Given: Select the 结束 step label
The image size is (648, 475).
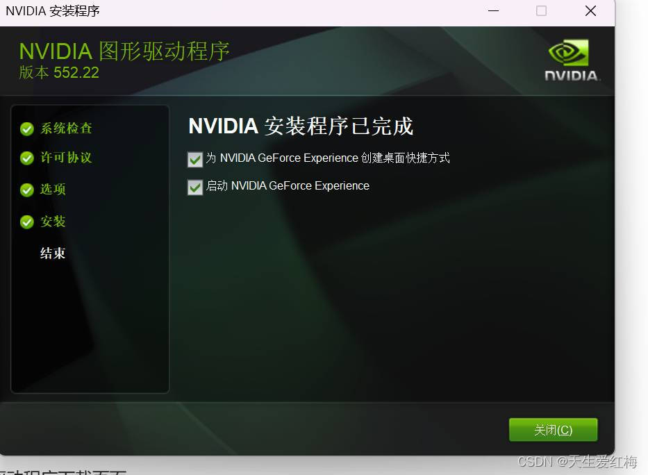Looking at the screenshot, I should (x=53, y=253).
